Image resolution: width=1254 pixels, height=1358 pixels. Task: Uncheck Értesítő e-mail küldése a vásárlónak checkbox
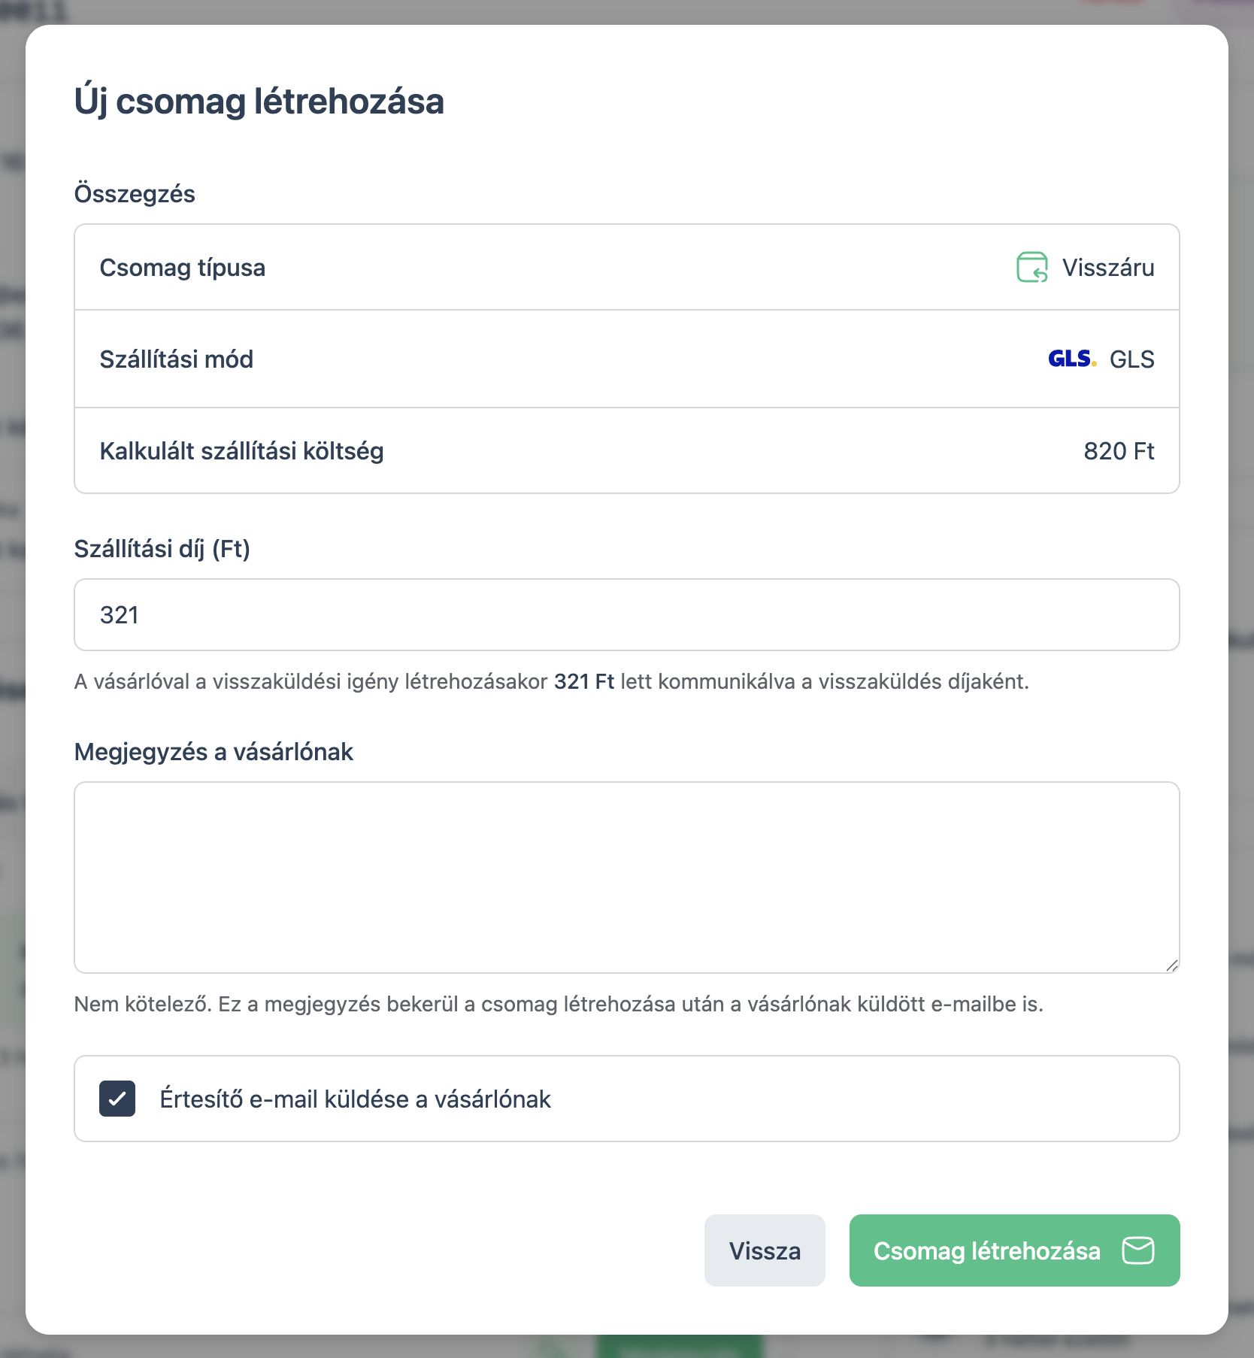pyautogui.click(x=117, y=1099)
